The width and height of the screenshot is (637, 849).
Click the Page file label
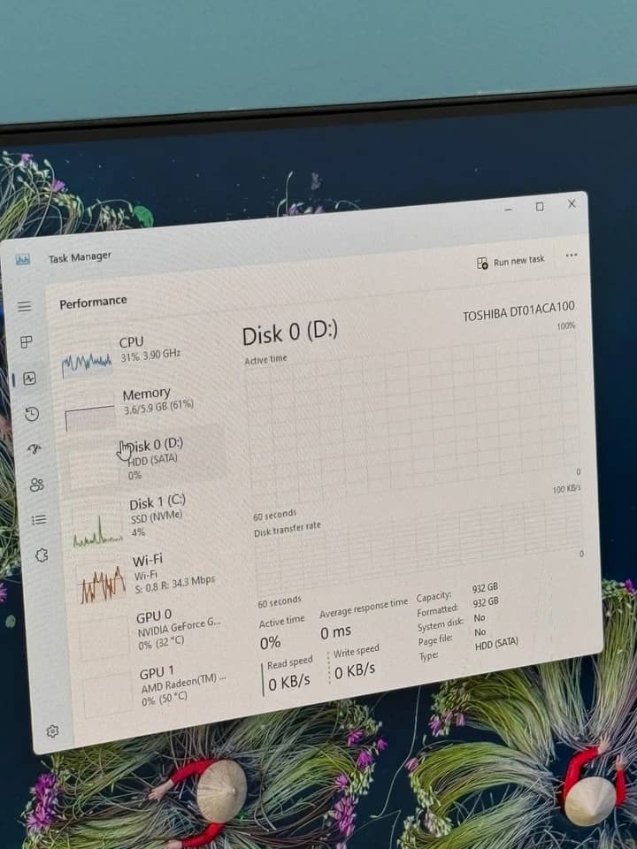[x=435, y=640]
